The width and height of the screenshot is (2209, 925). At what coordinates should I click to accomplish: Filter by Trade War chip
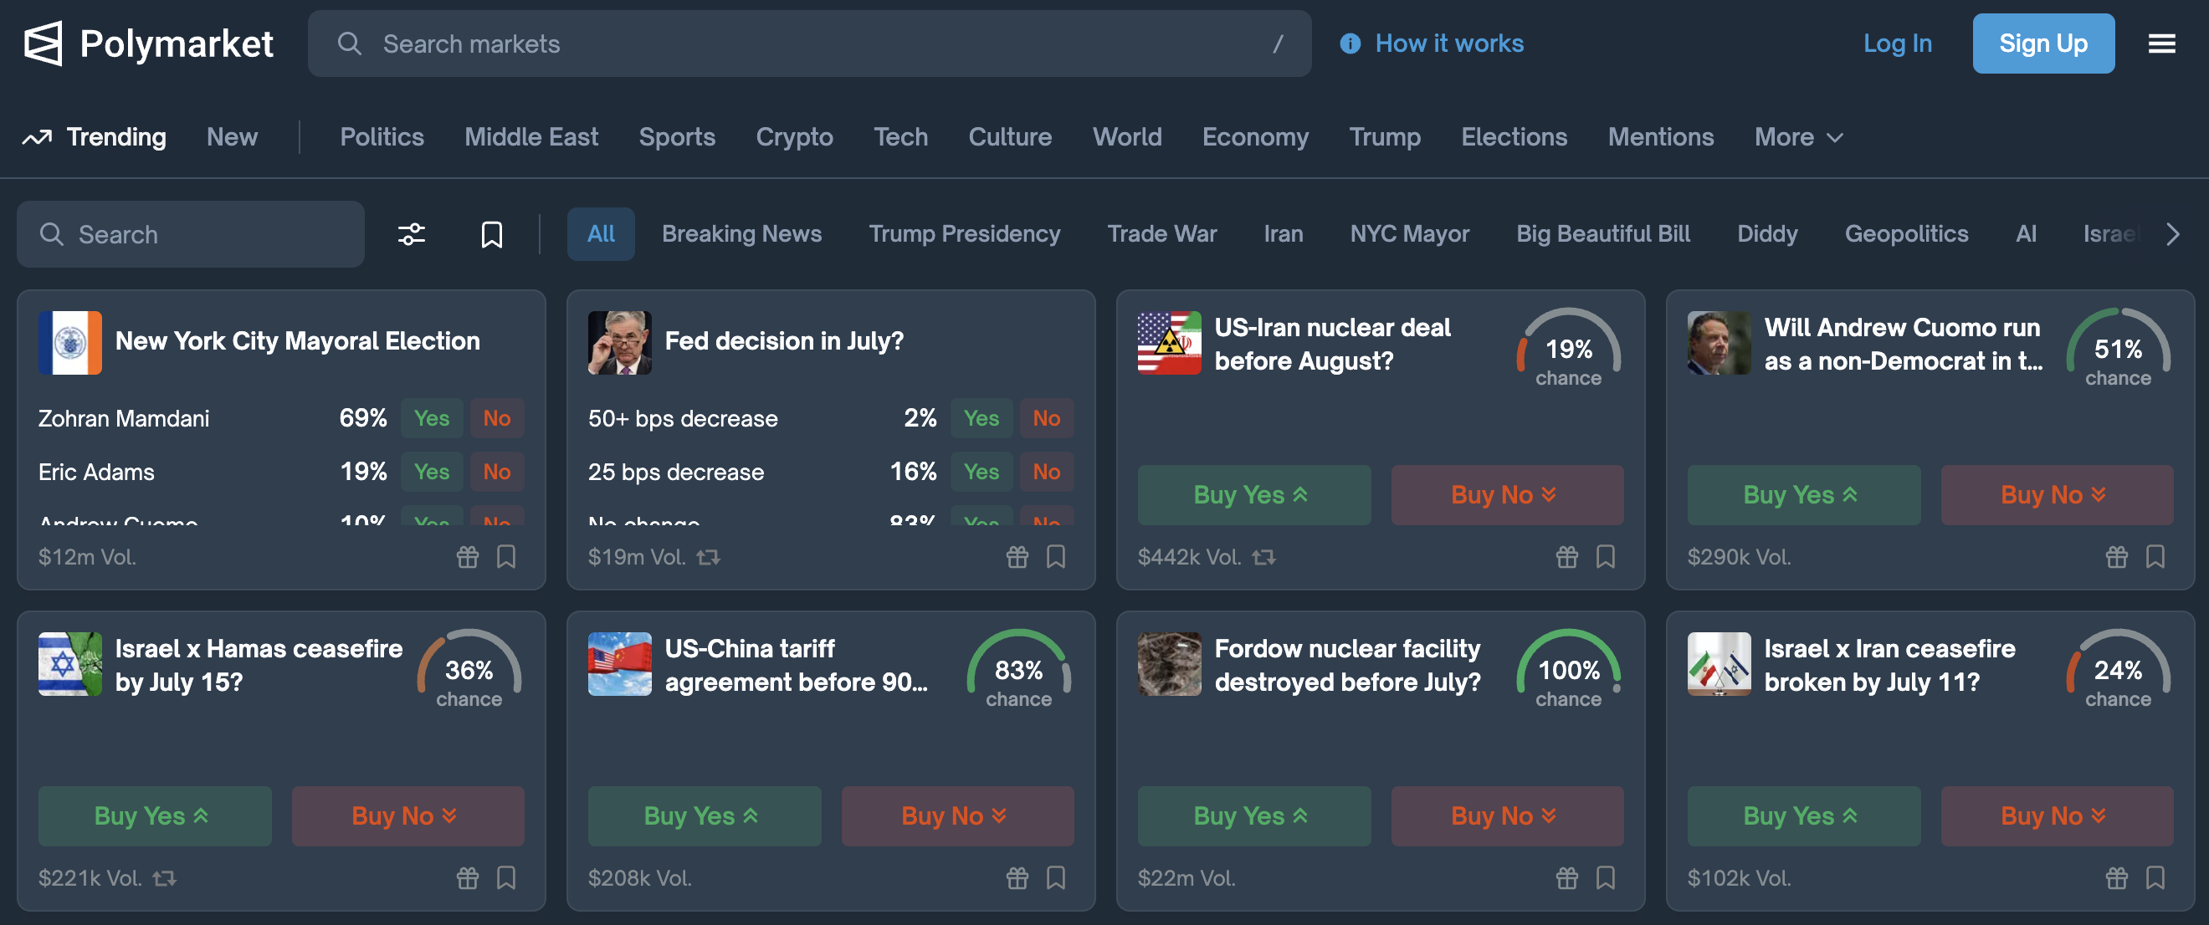tap(1161, 234)
